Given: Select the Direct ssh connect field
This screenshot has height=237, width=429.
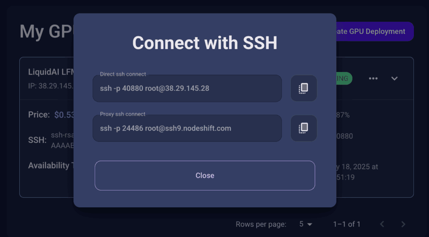Looking at the screenshot, I should coord(187,88).
